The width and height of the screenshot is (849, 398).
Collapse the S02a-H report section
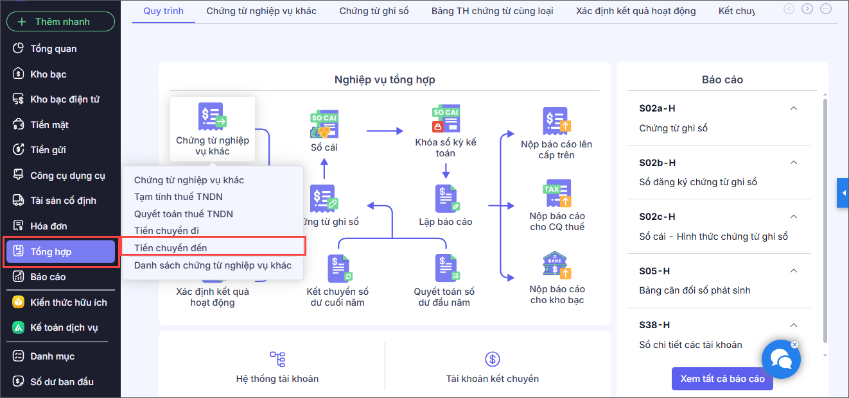(794, 108)
